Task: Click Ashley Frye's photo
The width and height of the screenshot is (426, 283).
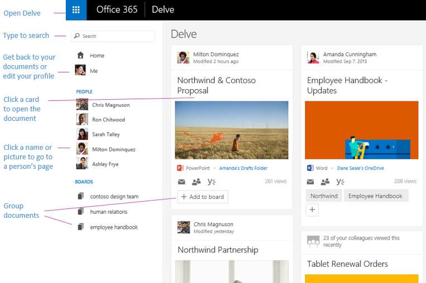Action: click(x=82, y=163)
